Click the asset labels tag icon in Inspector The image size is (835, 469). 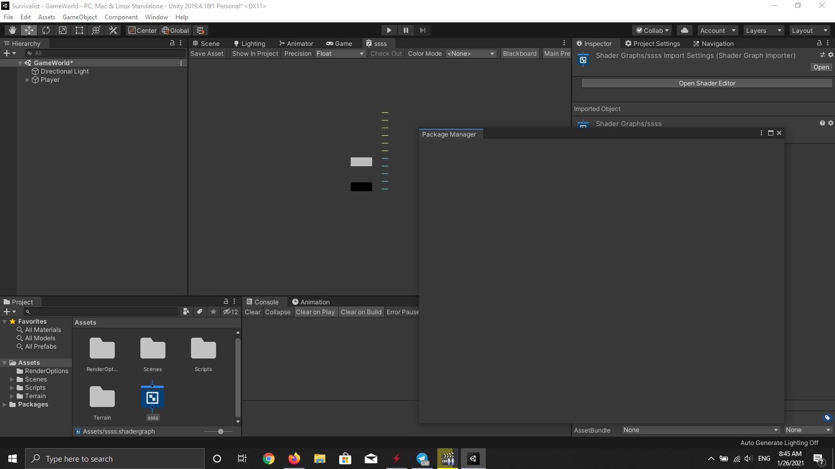pyautogui.click(x=827, y=417)
